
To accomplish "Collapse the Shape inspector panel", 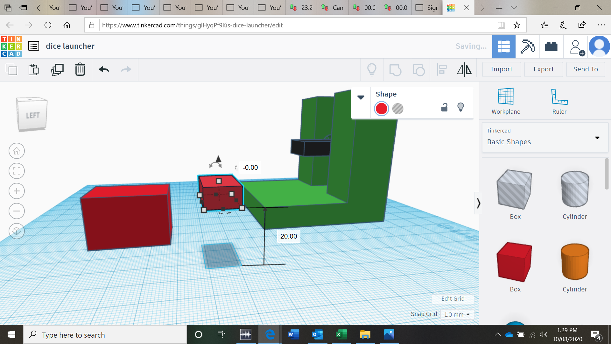I will point(361,97).
